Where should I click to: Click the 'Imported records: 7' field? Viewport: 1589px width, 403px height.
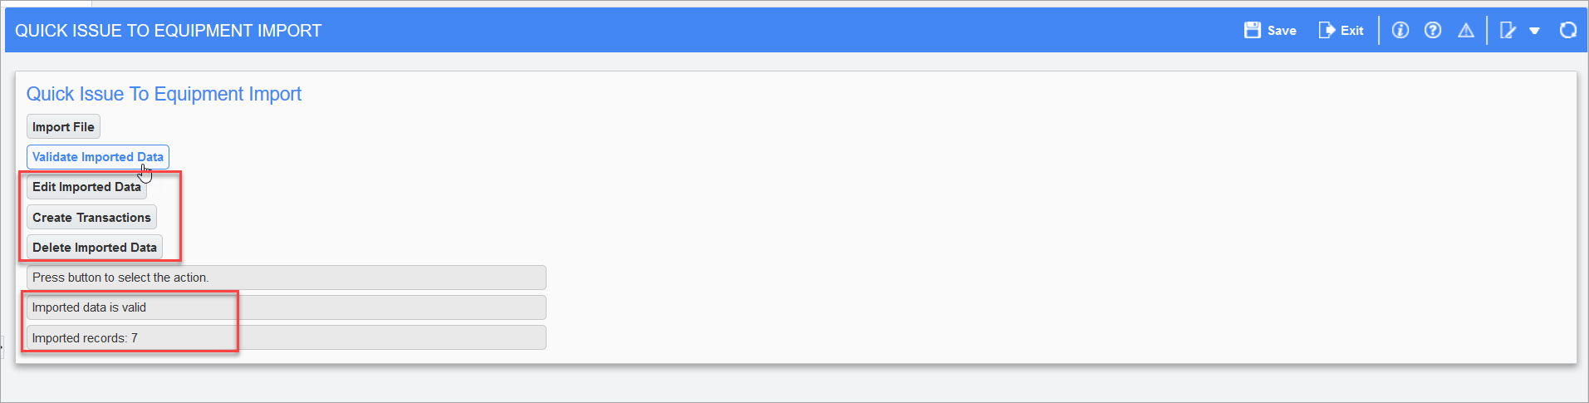coord(287,338)
